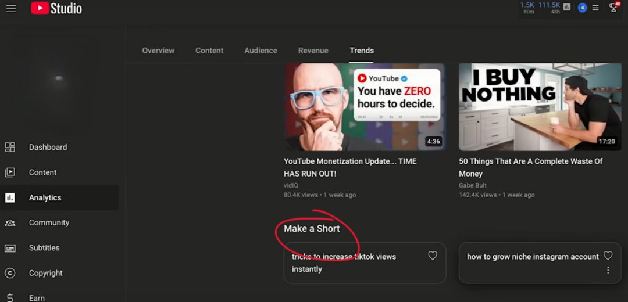Click the channel avatar in the sidebar
Screen dimensions: 628x302
click(58, 78)
